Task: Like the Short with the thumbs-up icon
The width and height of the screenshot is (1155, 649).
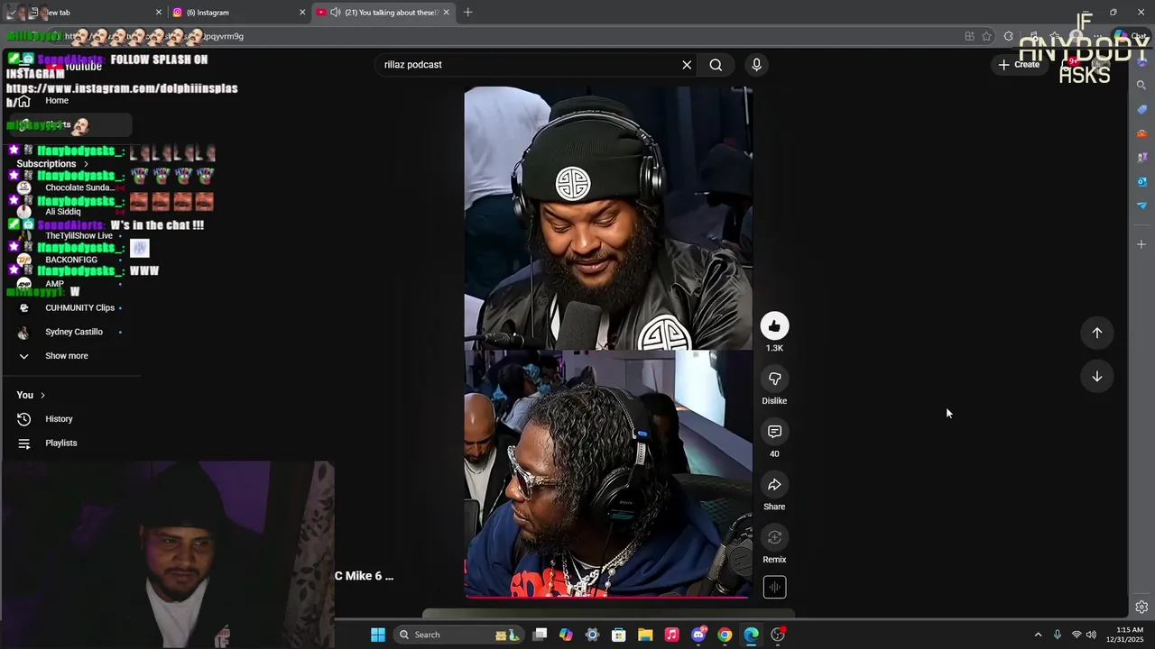Action: point(774,326)
